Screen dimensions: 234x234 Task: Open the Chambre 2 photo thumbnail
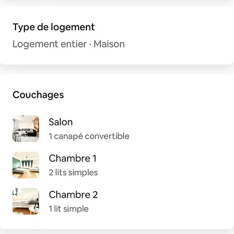coord(26,201)
